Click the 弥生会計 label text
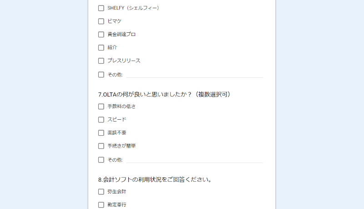Viewport: 364px width, 209px height. click(117, 192)
